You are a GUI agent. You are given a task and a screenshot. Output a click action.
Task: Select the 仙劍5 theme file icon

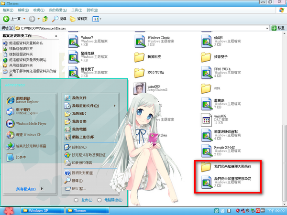point(207,41)
